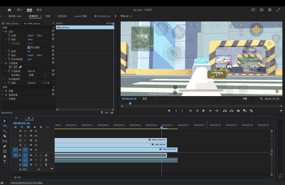Open the blend mode dropdown (正常)
Image resolution: width=285 pixels, height=185 pixels.
pyautogui.click(x=37, y=75)
